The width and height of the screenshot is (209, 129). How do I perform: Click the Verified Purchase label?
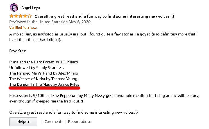[x=23, y=28]
